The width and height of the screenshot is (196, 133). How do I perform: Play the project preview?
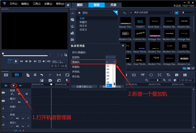[16, 61]
